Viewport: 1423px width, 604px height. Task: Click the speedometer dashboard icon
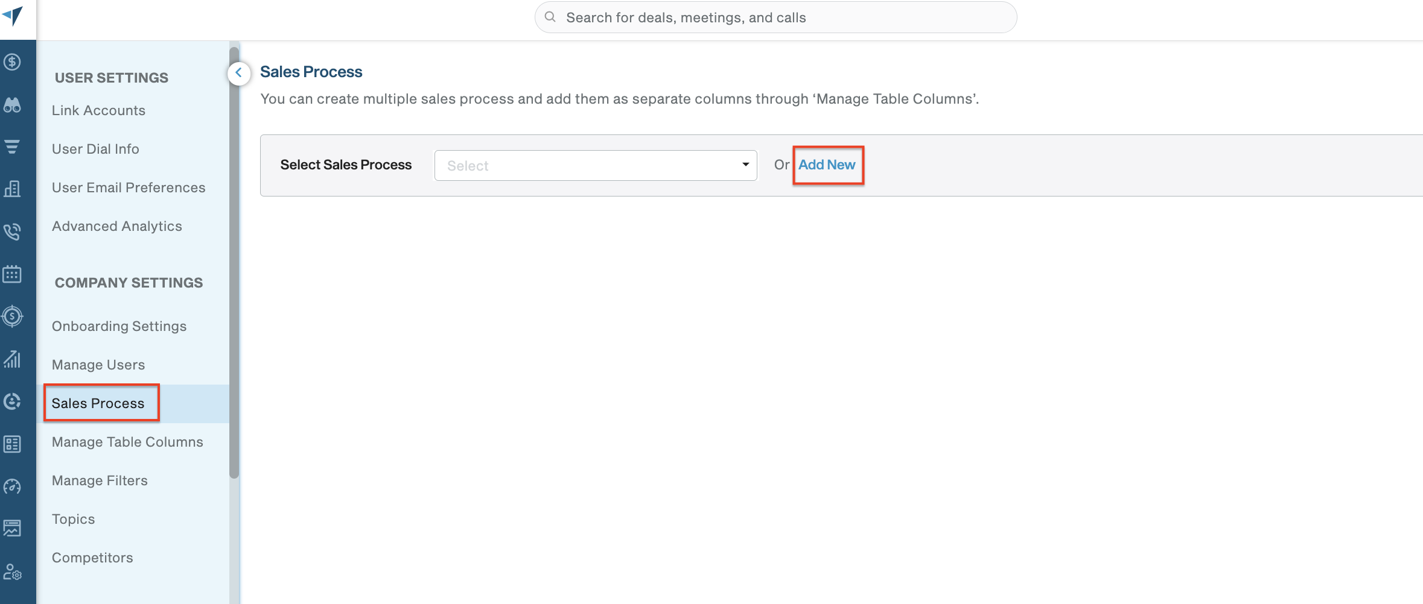coord(12,486)
